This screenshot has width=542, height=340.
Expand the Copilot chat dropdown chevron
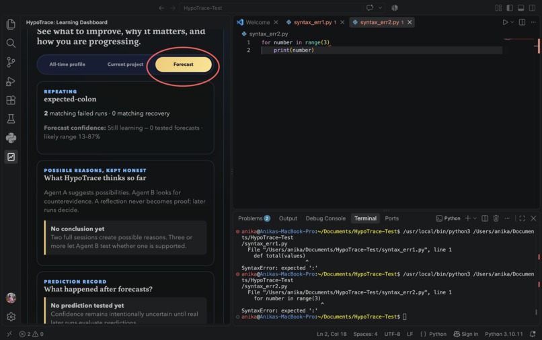tap(380, 7)
